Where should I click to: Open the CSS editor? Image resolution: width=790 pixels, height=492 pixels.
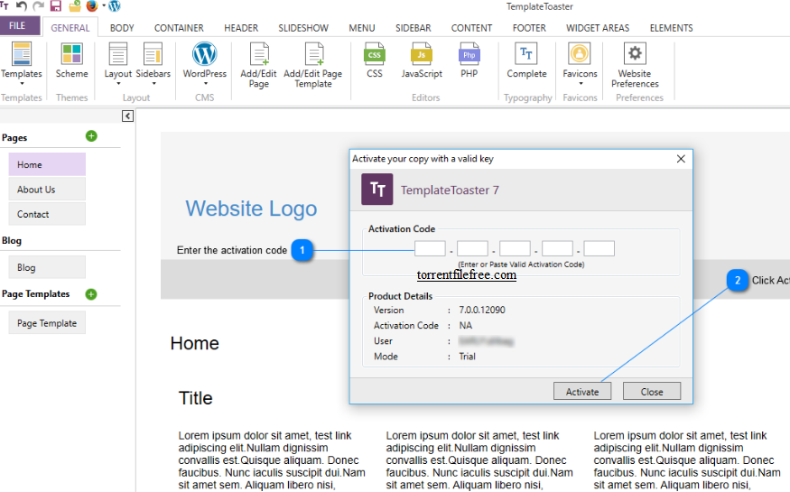click(375, 54)
